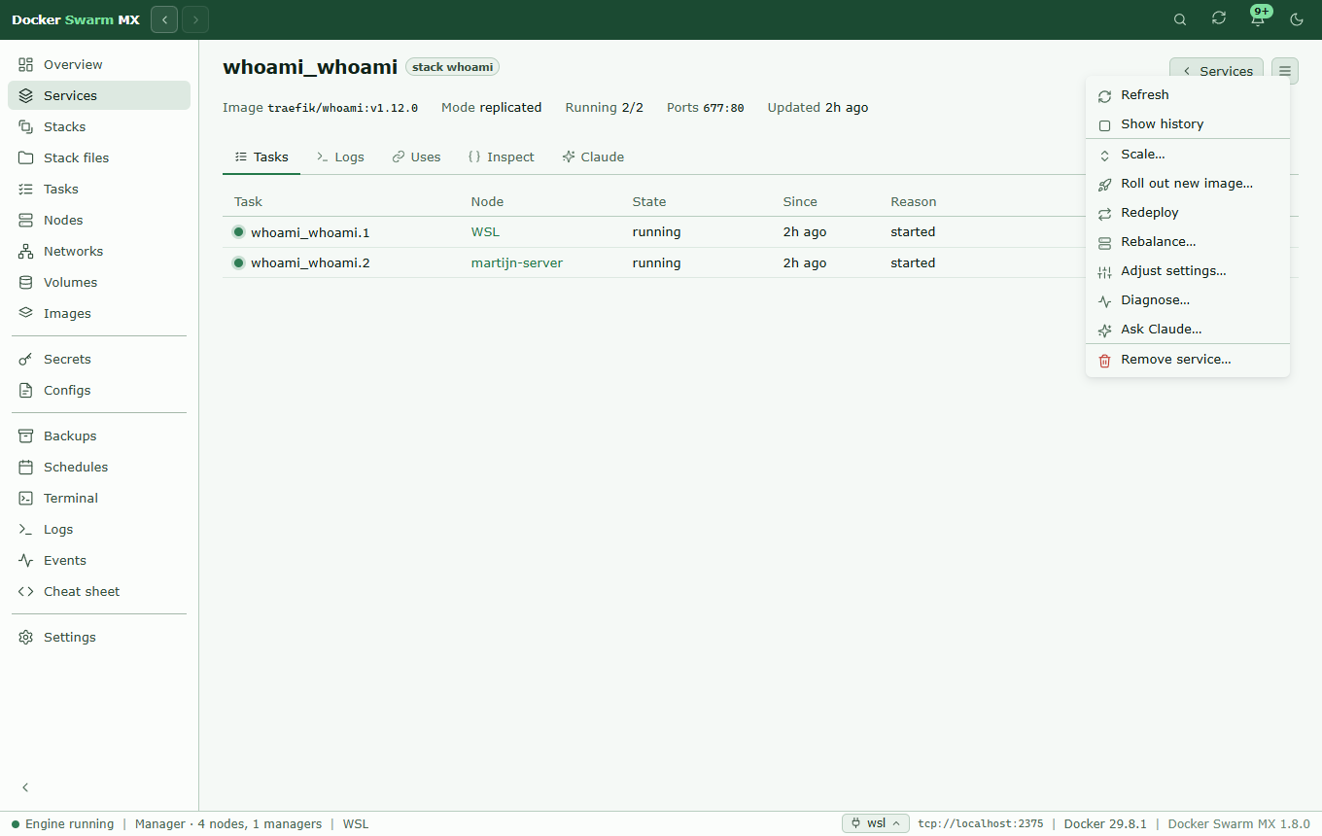Open Overview in the sidebar
1322x836 pixels.
coord(99,64)
